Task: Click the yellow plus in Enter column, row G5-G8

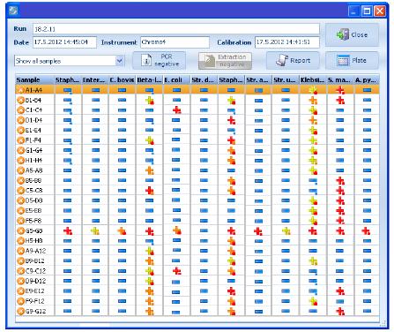Action: (x=95, y=230)
